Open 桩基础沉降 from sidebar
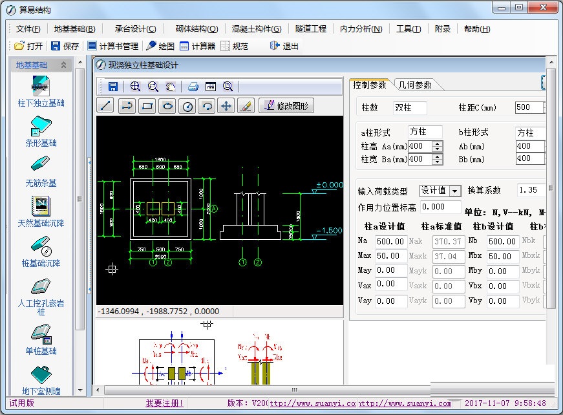The height and width of the screenshot is (415, 563). point(41,253)
